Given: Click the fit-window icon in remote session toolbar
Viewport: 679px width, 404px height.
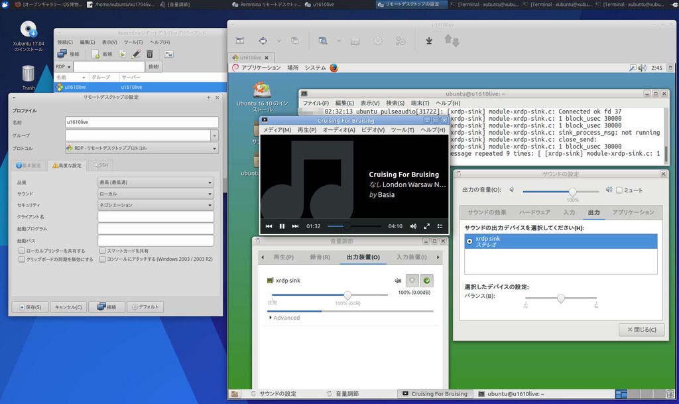Looking at the screenshot, I should coord(240,40).
